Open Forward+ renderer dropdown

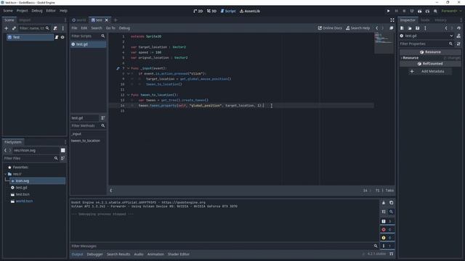(x=451, y=11)
